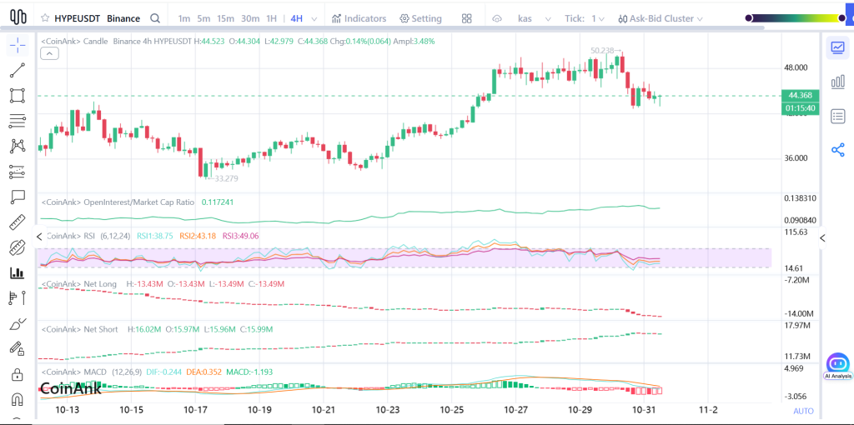Viewport: 854px width, 425px height.
Task: Click the AUTO scale label
Action: (x=803, y=411)
